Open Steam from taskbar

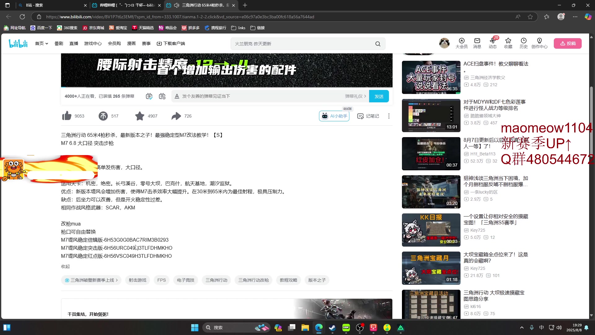pos(332,328)
